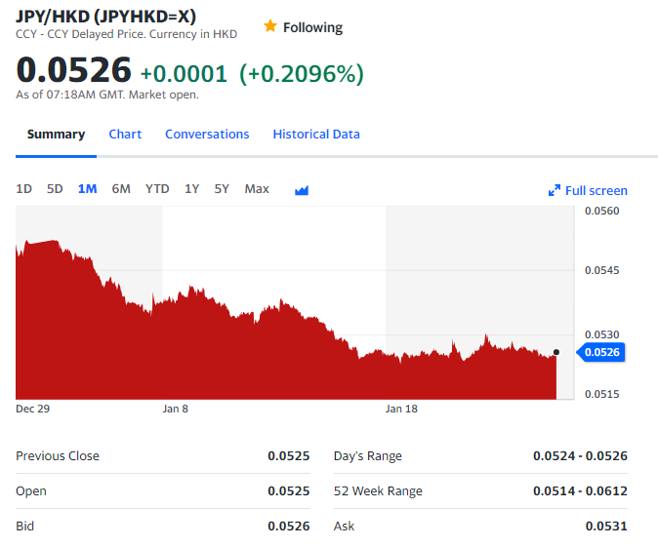This screenshot has width=658, height=547.
Task: Click the black dot at chart's latest point
Action: pyautogui.click(x=556, y=352)
